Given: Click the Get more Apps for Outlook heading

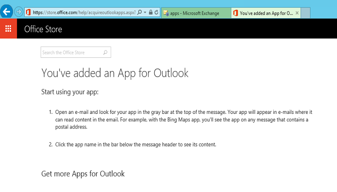Looking at the screenshot, I should (x=83, y=174).
